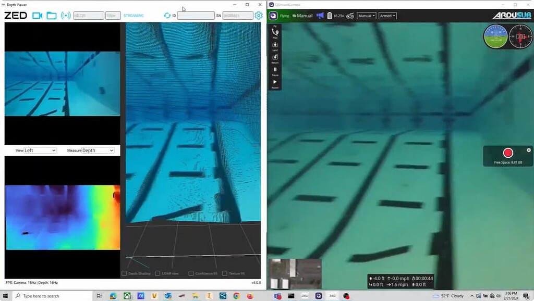Activate Return mode from the sidebar icon
The height and width of the screenshot is (301, 534).
point(275,57)
